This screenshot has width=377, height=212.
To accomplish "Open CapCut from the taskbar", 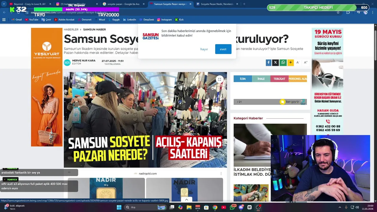I will [x=250, y=207].
